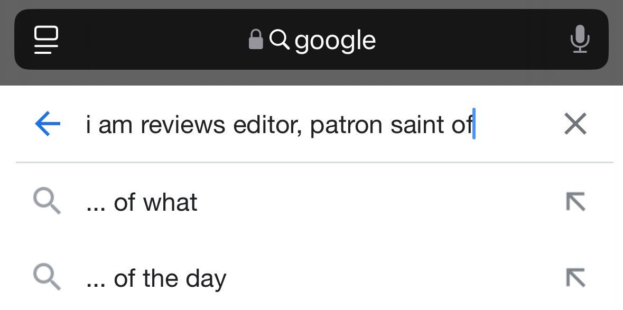Click blank area of '... of what' row

click(x=370, y=202)
